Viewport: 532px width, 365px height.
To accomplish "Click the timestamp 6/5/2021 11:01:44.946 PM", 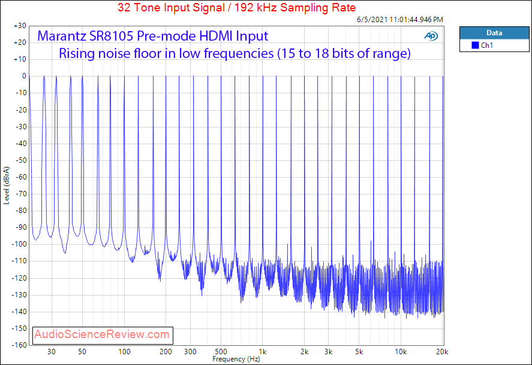I will [x=399, y=20].
